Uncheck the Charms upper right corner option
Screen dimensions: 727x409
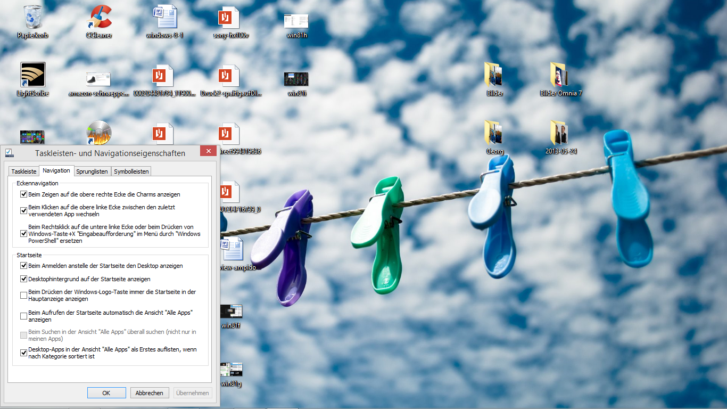[x=23, y=194]
